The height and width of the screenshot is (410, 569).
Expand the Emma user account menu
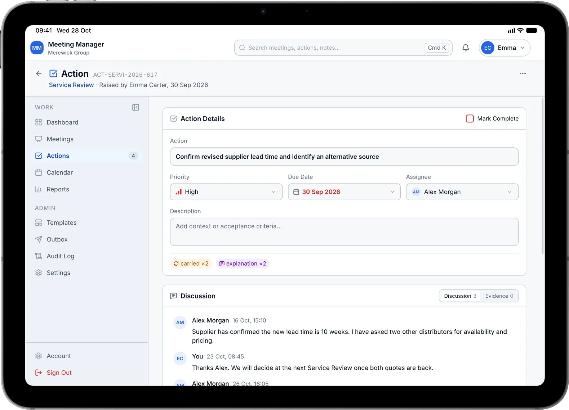[x=504, y=48]
